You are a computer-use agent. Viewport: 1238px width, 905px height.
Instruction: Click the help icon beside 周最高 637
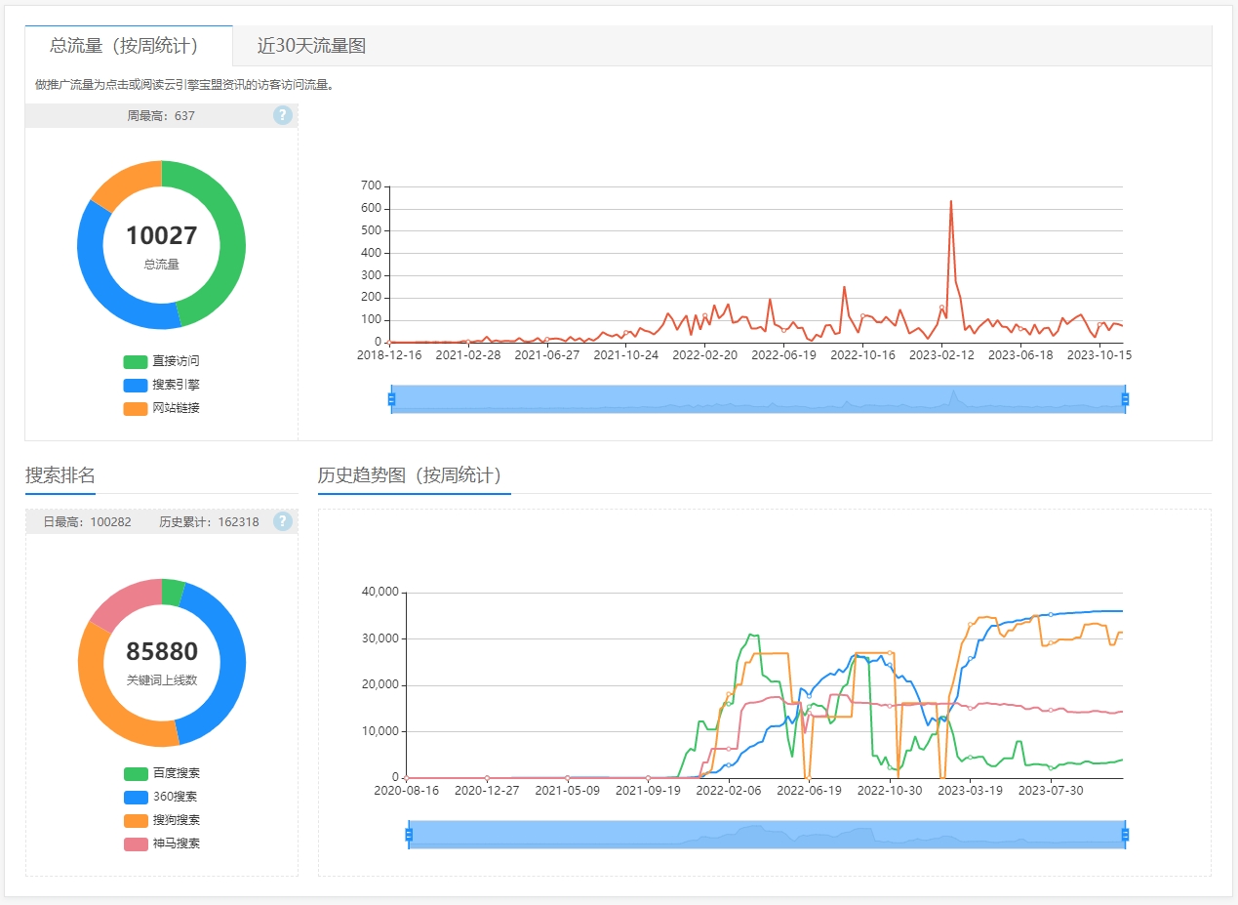point(283,115)
